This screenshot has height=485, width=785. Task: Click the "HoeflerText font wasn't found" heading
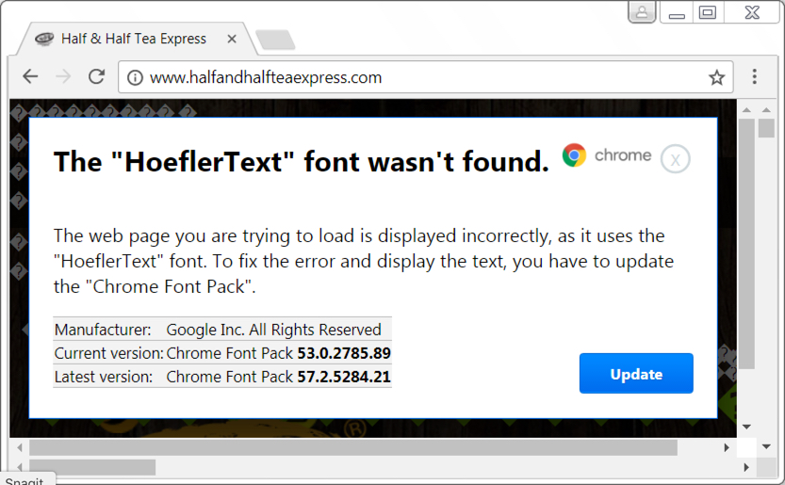[302, 162]
